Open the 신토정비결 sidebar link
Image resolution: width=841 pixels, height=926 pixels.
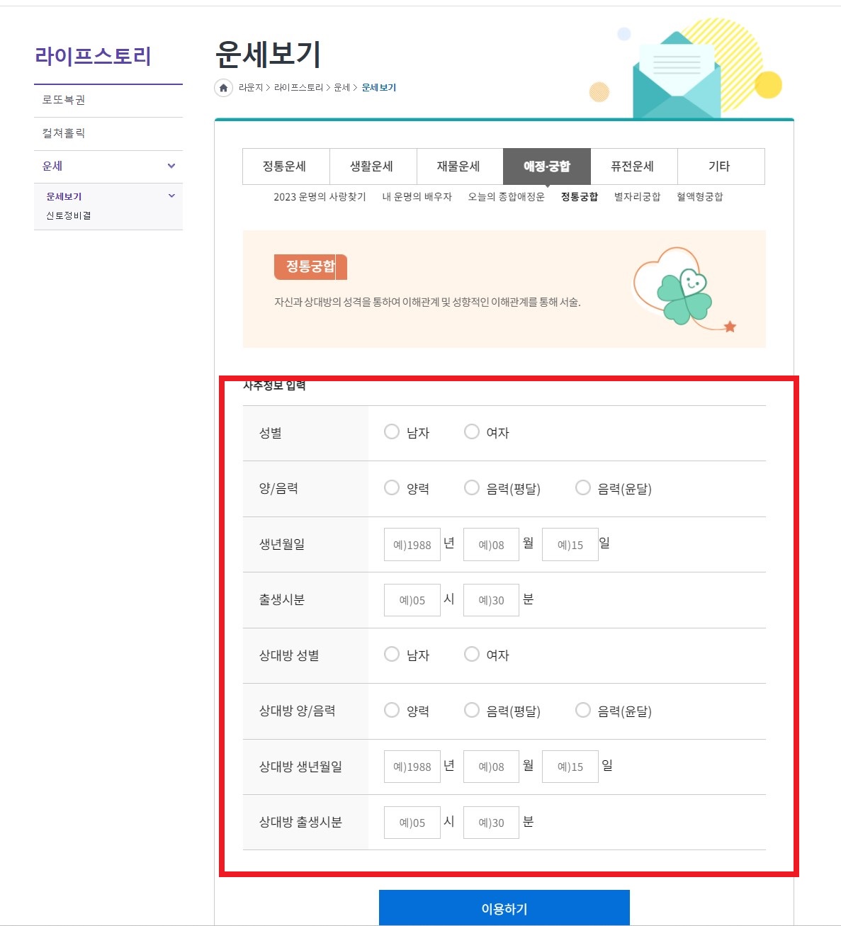(x=67, y=215)
